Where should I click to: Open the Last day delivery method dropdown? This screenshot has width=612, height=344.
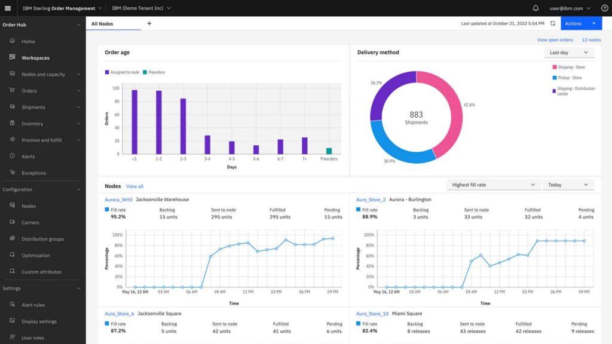pyautogui.click(x=568, y=53)
